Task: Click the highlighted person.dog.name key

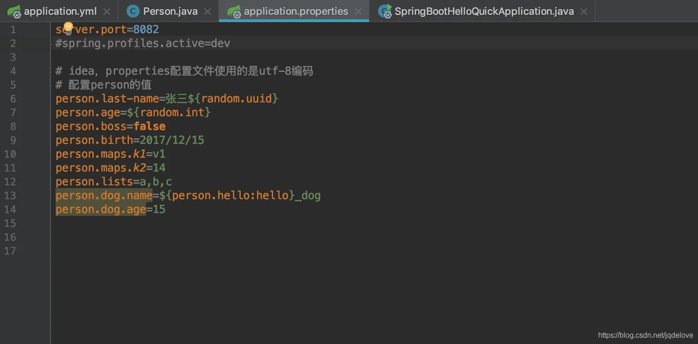Action: (x=104, y=196)
